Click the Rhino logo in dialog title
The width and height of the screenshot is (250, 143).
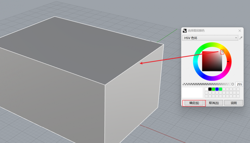click(185, 31)
